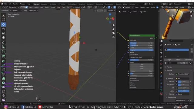Open the Mesh menu in viewport header
This screenshot has width=194, height=109.
47,7
